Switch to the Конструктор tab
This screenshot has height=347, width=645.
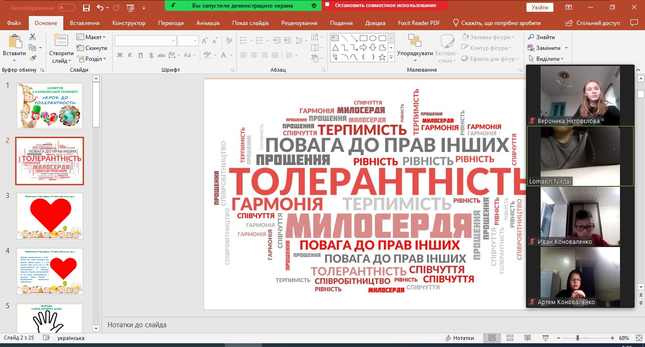(x=129, y=23)
